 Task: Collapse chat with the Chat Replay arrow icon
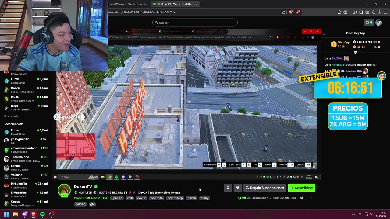click(x=325, y=33)
